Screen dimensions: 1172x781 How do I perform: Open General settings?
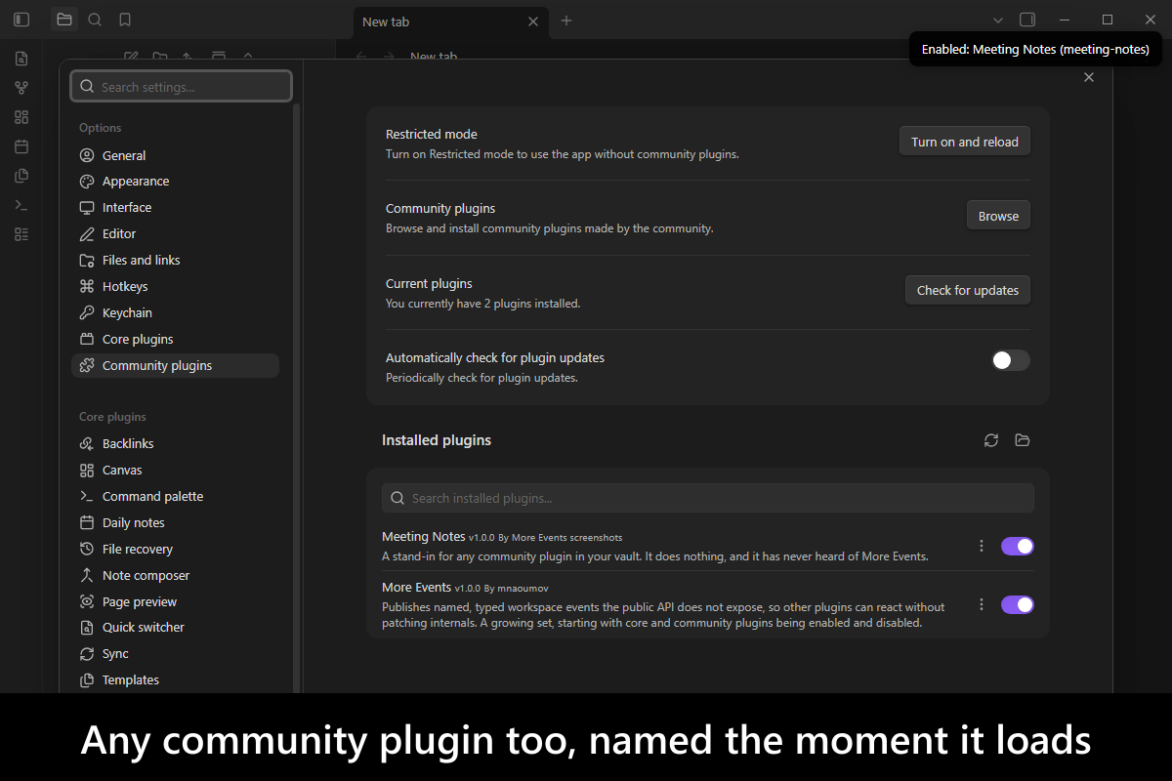pos(175,155)
